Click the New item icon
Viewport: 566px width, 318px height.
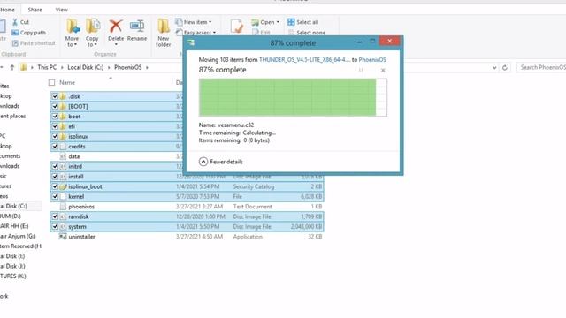point(179,22)
